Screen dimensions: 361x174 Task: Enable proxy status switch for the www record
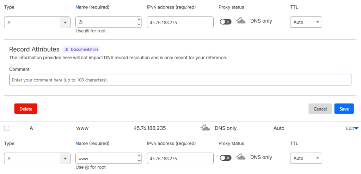click(x=225, y=158)
